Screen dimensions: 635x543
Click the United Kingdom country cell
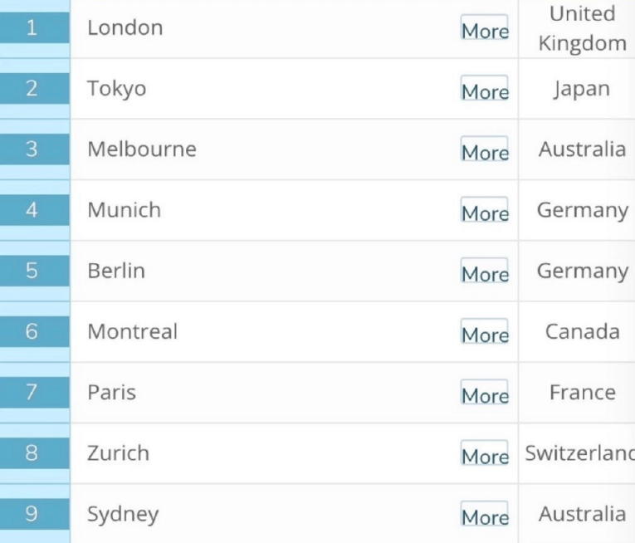click(x=582, y=28)
